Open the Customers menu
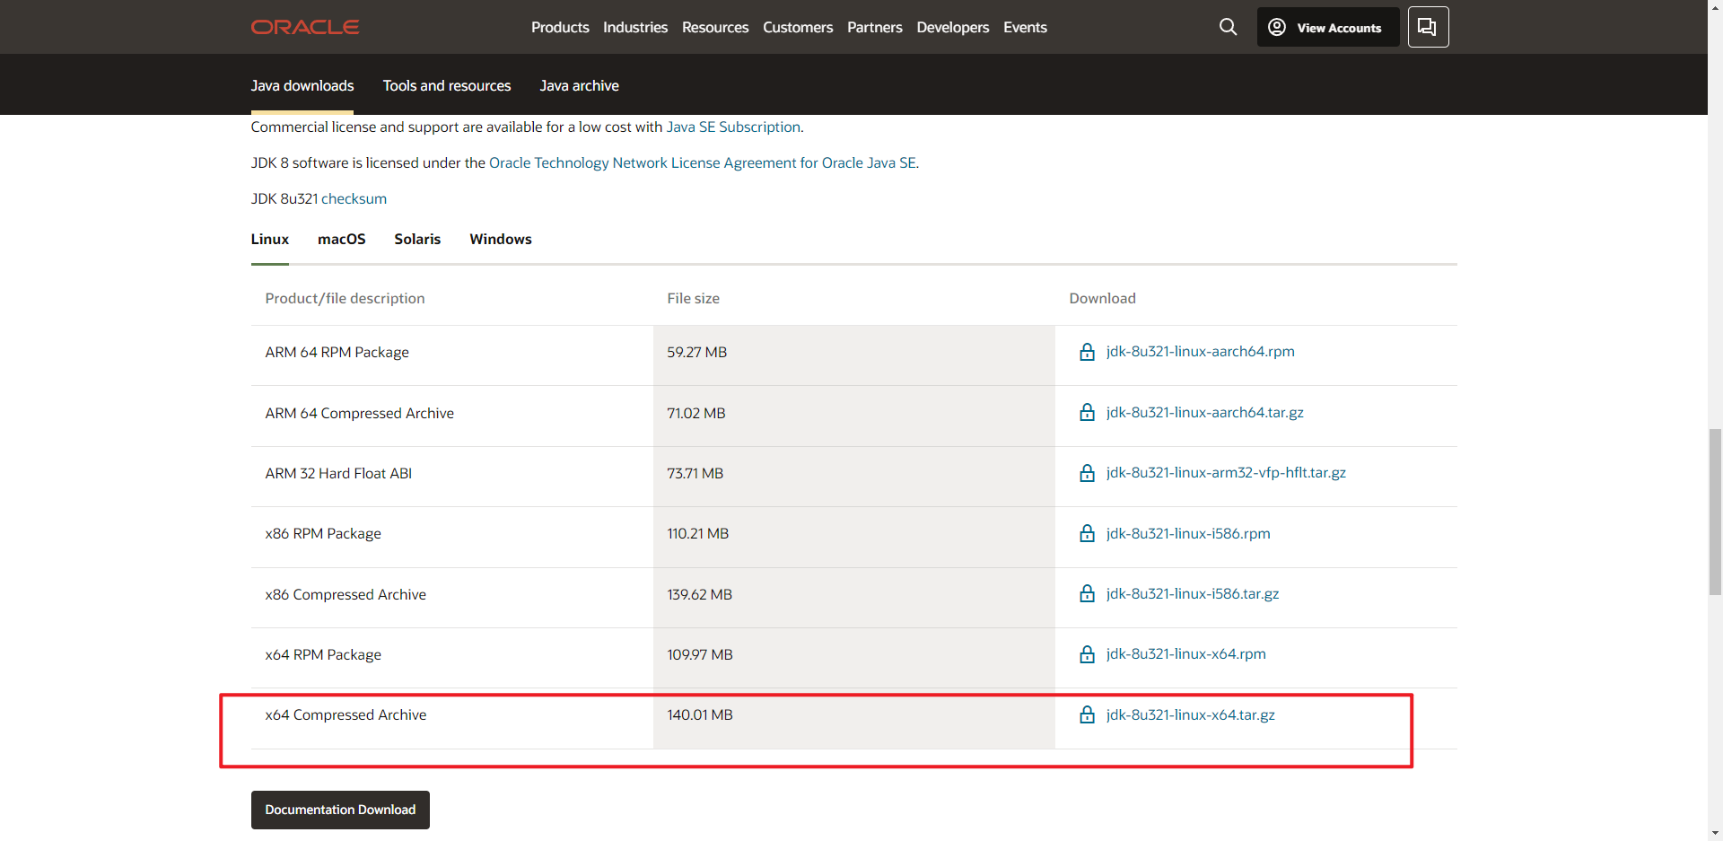1723x841 pixels. coord(798,27)
